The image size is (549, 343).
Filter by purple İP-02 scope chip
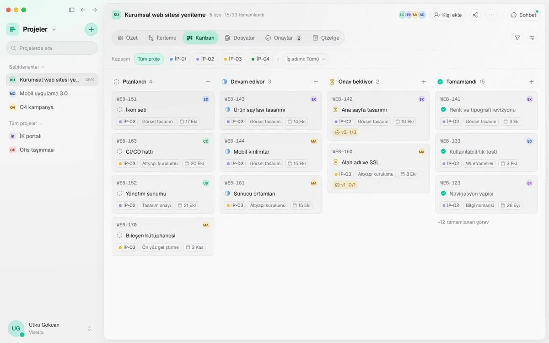pyautogui.click(x=205, y=59)
